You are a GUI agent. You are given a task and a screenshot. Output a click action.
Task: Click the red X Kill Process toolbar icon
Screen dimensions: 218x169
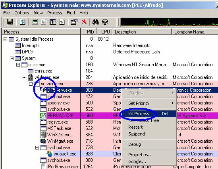pyautogui.click(x=84, y=22)
